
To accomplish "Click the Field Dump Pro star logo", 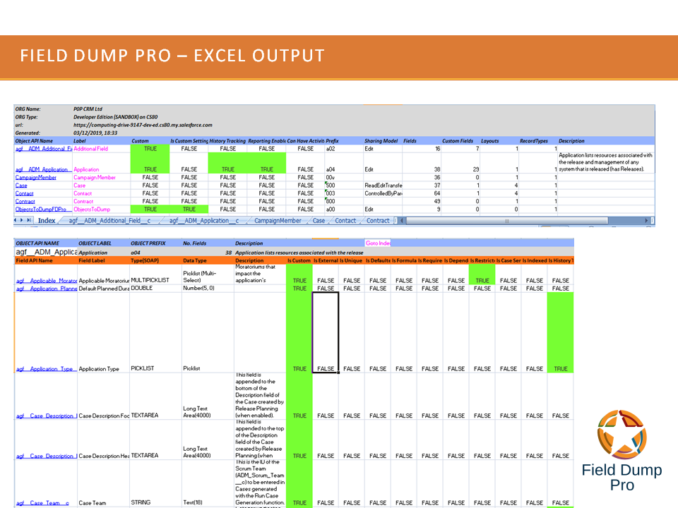I will coord(621,434).
